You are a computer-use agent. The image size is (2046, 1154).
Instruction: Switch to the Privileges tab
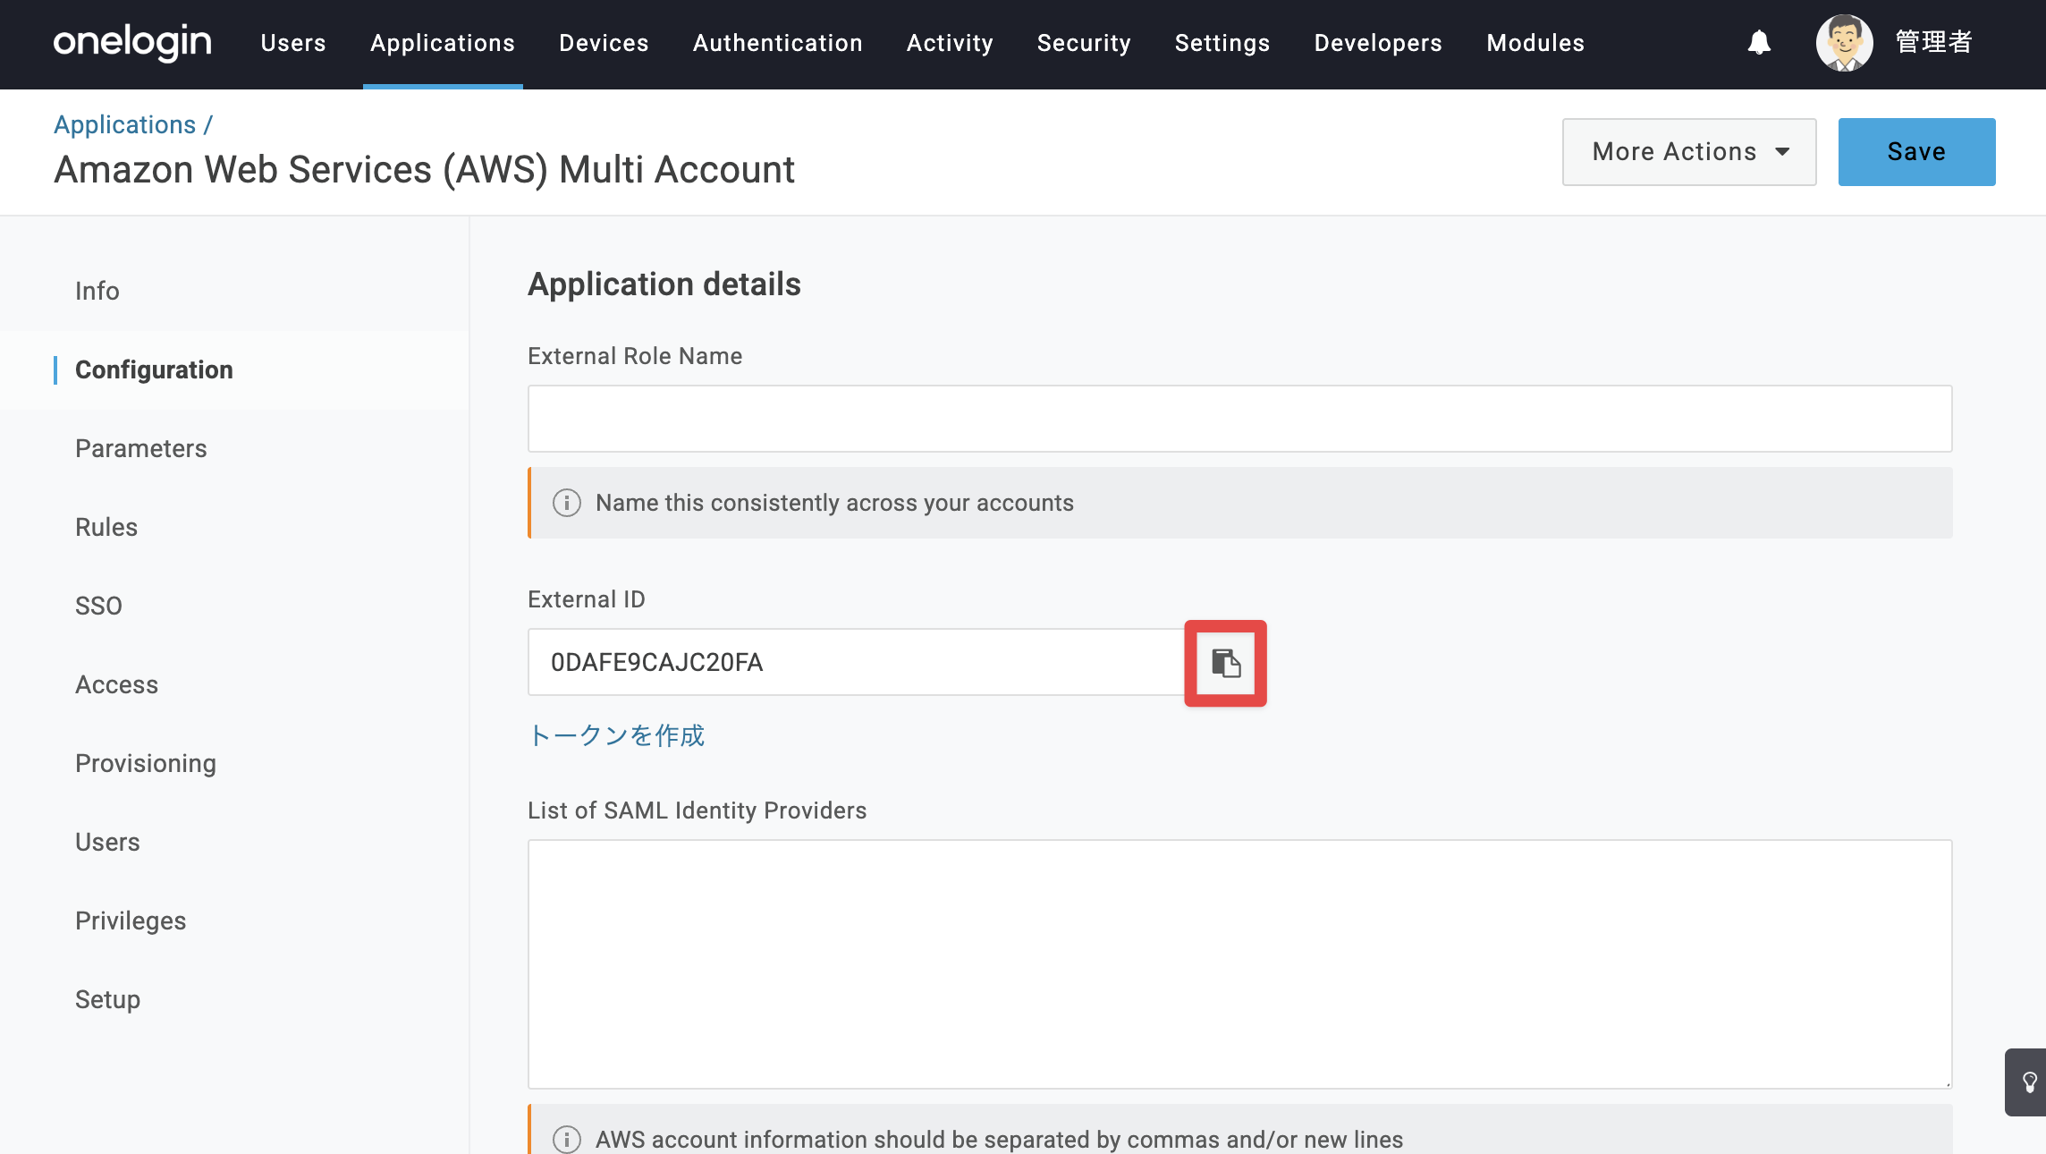[x=131, y=921]
